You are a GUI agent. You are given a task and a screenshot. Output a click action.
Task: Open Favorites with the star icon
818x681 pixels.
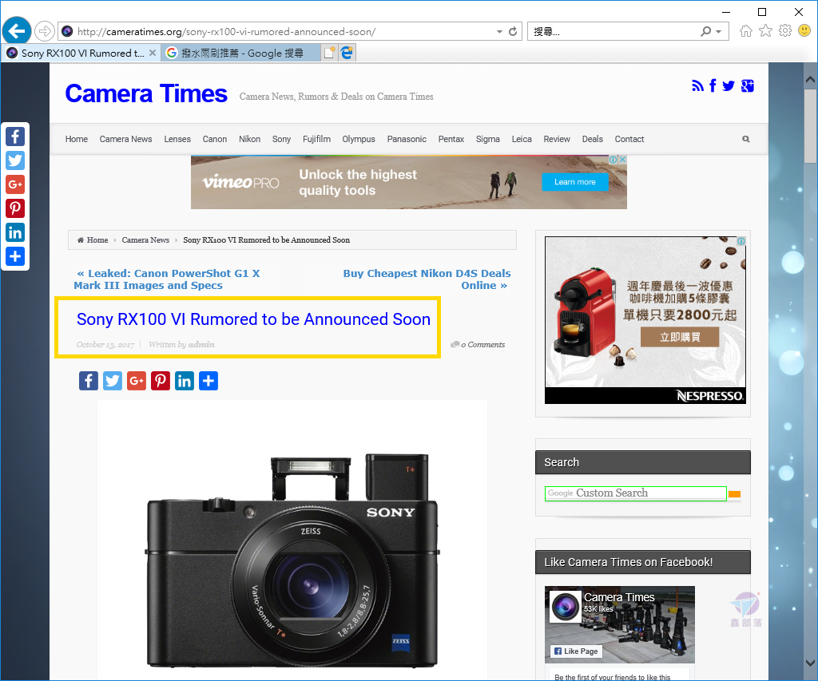pos(765,31)
